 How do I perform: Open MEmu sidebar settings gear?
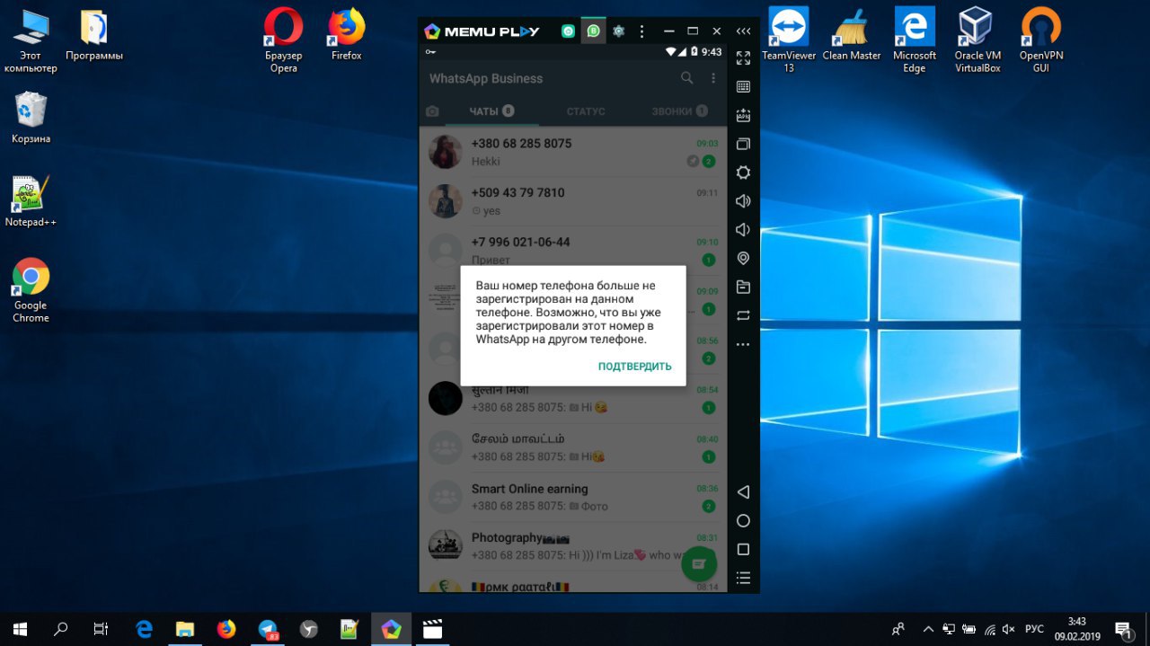point(743,173)
